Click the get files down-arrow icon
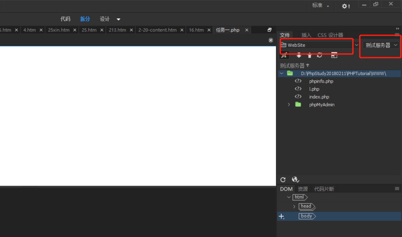Screen dimensions: 402x237 [299, 55]
